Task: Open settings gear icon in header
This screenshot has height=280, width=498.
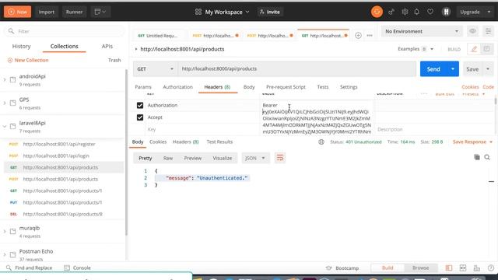Action: tap(405, 12)
